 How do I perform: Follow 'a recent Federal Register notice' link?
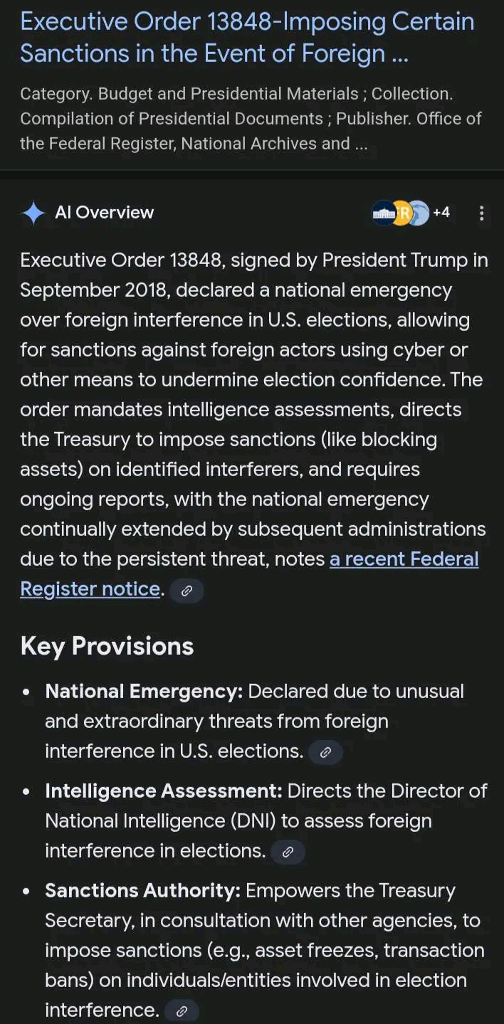pyautogui.click(x=404, y=559)
